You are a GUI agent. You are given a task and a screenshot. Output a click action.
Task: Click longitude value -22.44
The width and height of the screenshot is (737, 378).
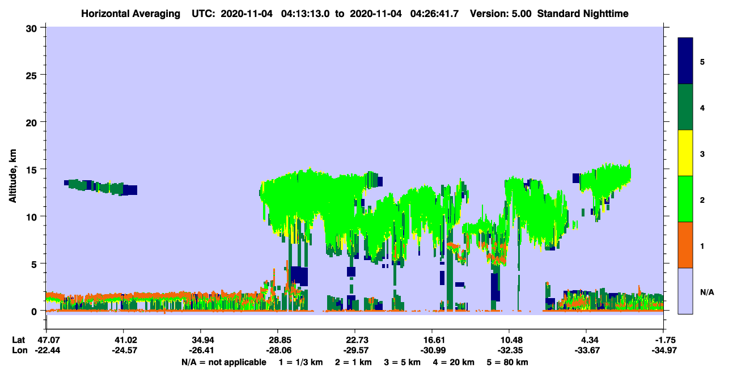coord(47,351)
